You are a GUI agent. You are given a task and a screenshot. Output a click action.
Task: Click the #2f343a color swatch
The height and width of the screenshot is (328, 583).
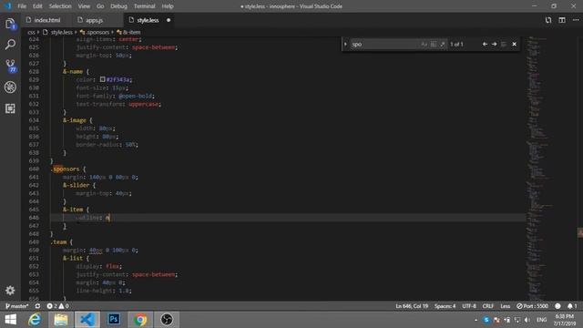[x=103, y=79]
